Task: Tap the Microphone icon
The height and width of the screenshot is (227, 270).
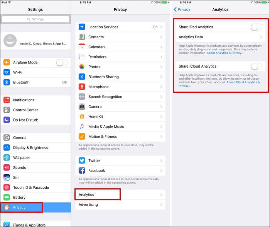Action: point(82,87)
